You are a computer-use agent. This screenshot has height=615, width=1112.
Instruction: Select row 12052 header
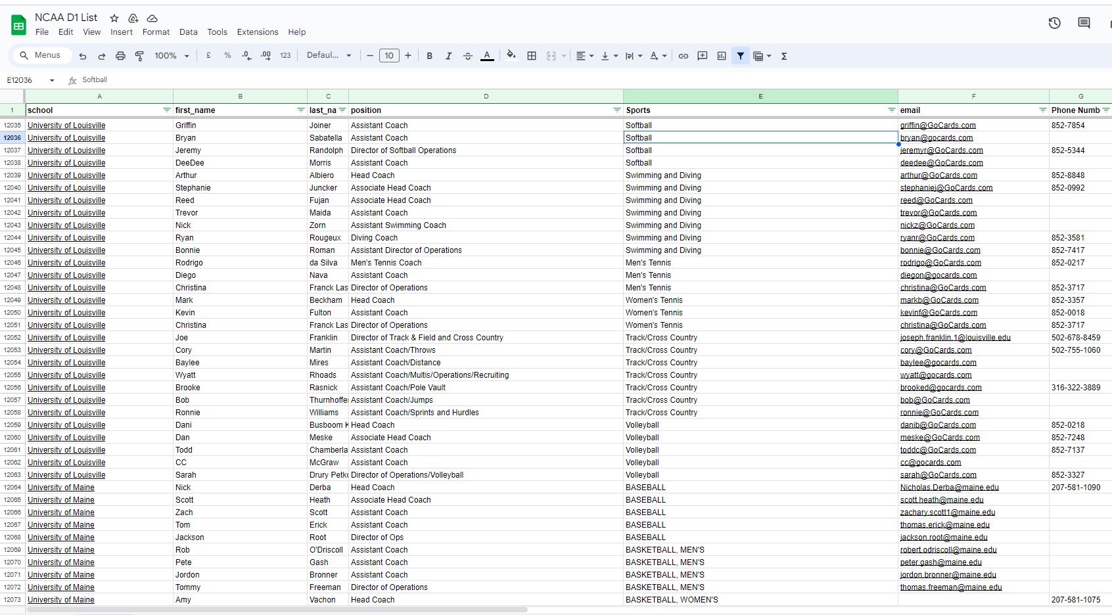tap(12, 338)
